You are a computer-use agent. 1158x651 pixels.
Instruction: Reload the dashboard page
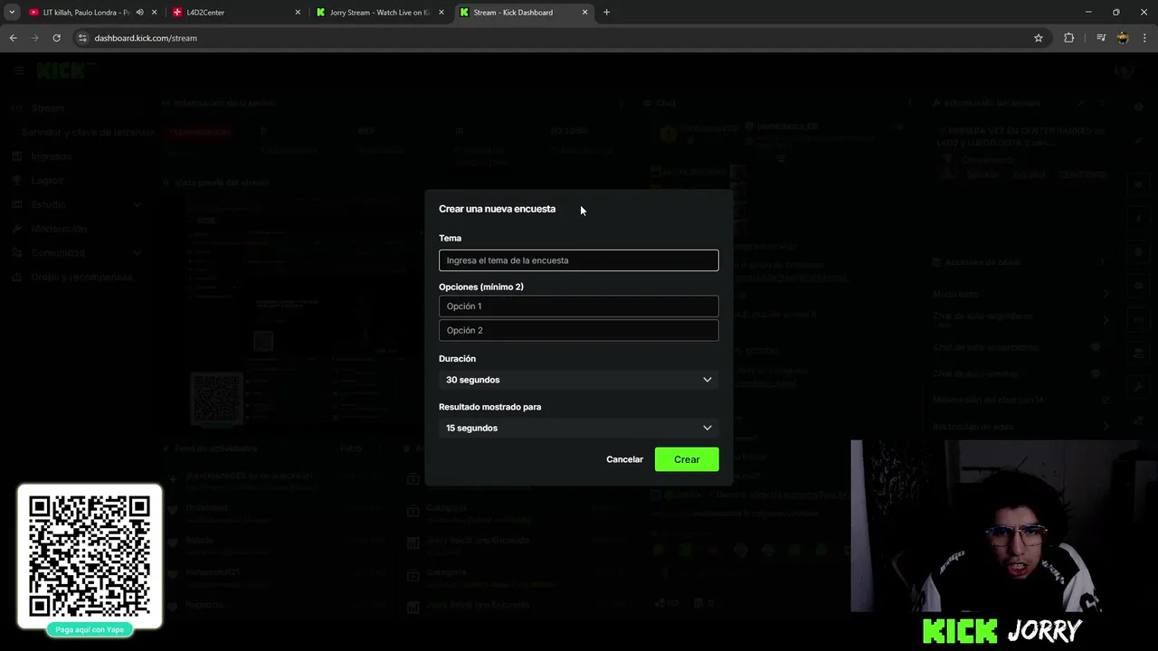[56, 38]
